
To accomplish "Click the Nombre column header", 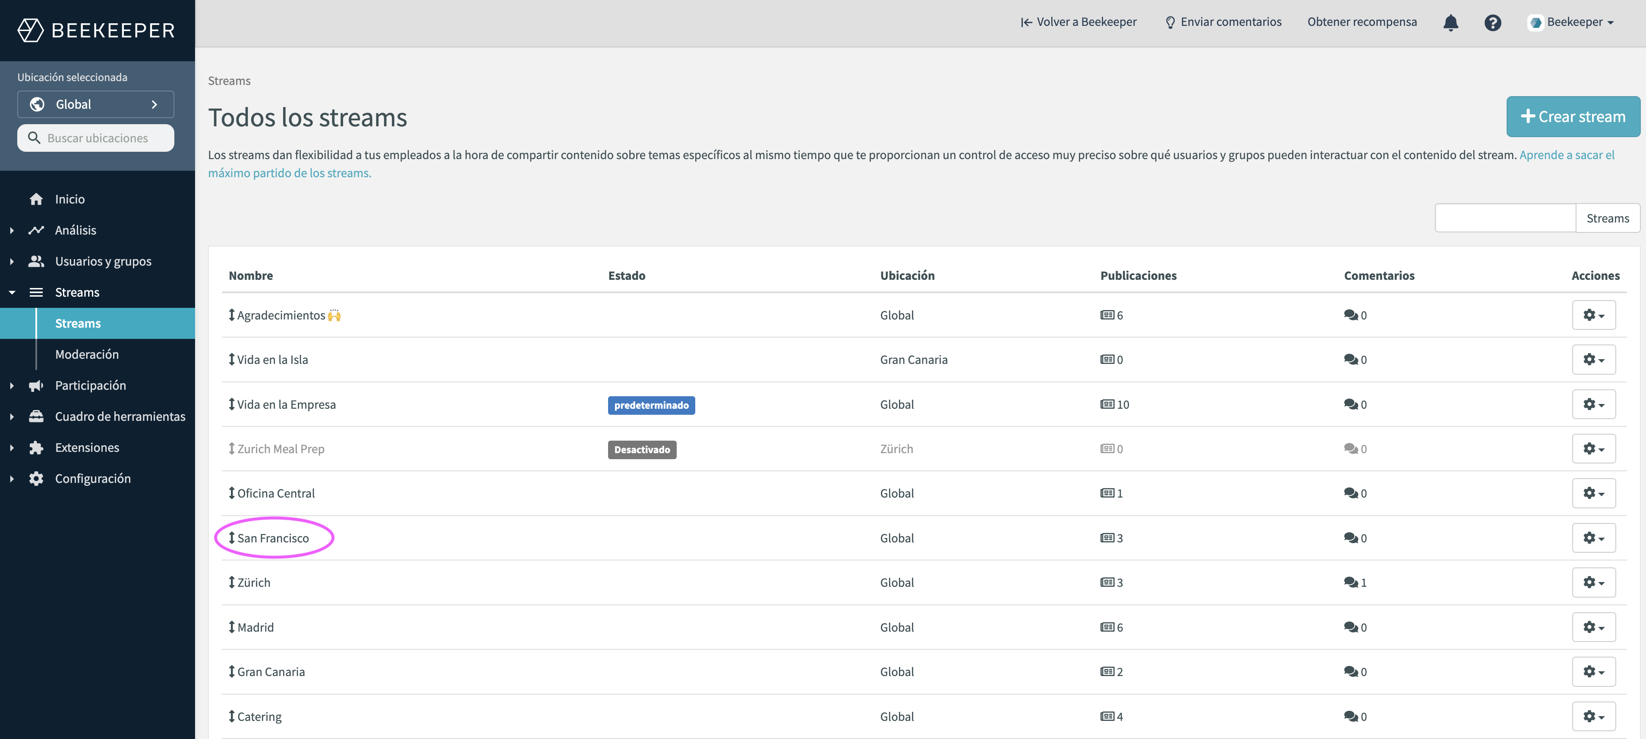I will 250,276.
